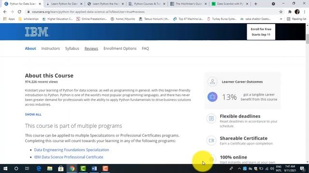Switch to Chrome in the taskbar
309x173 pixels.
click(x=72, y=169)
